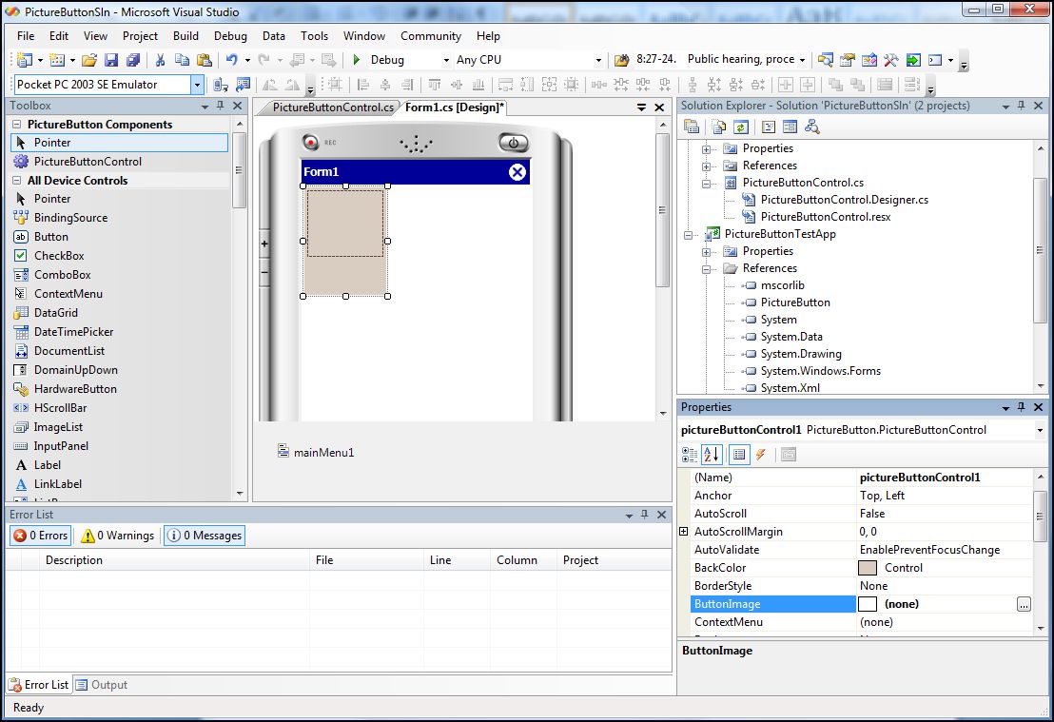1054x722 pixels.
Task: Open the Object Browser from the toolbar
Action: [x=869, y=60]
